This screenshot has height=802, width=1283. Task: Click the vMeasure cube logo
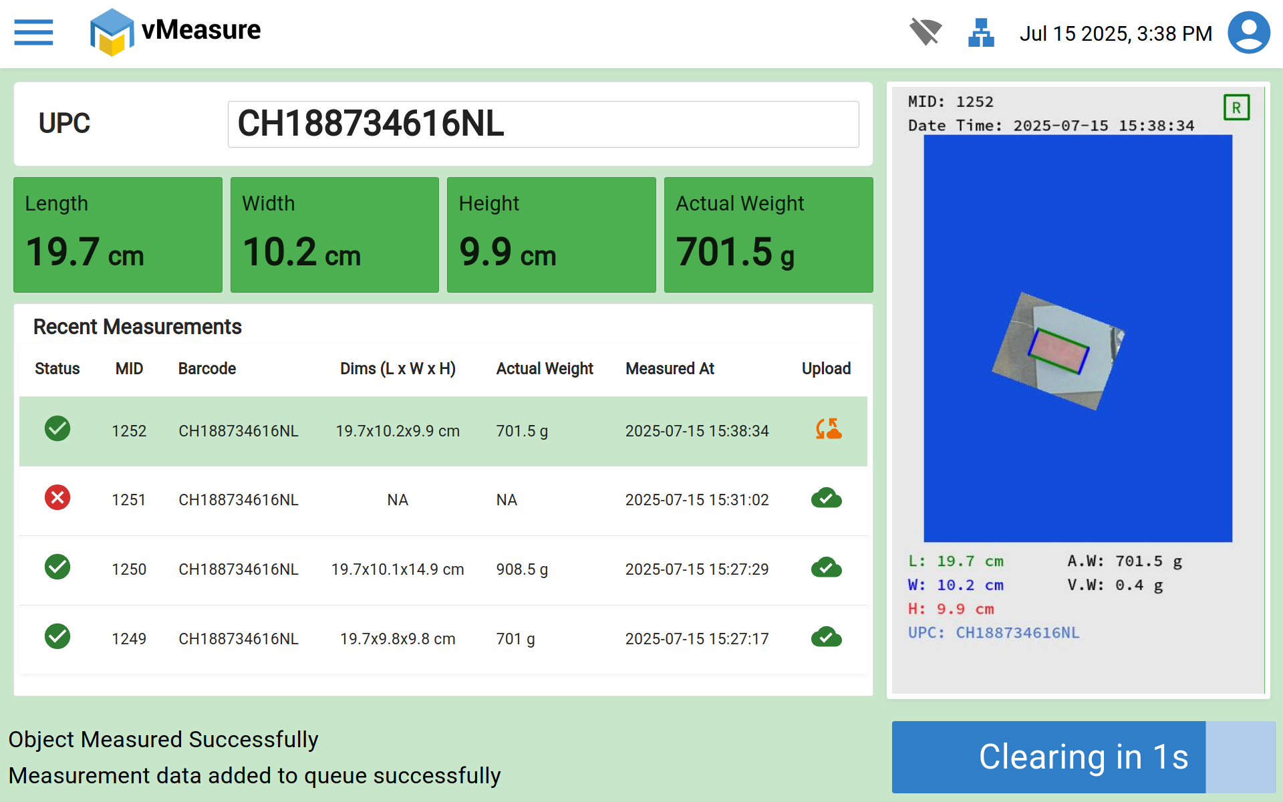pyautogui.click(x=111, y=32)
